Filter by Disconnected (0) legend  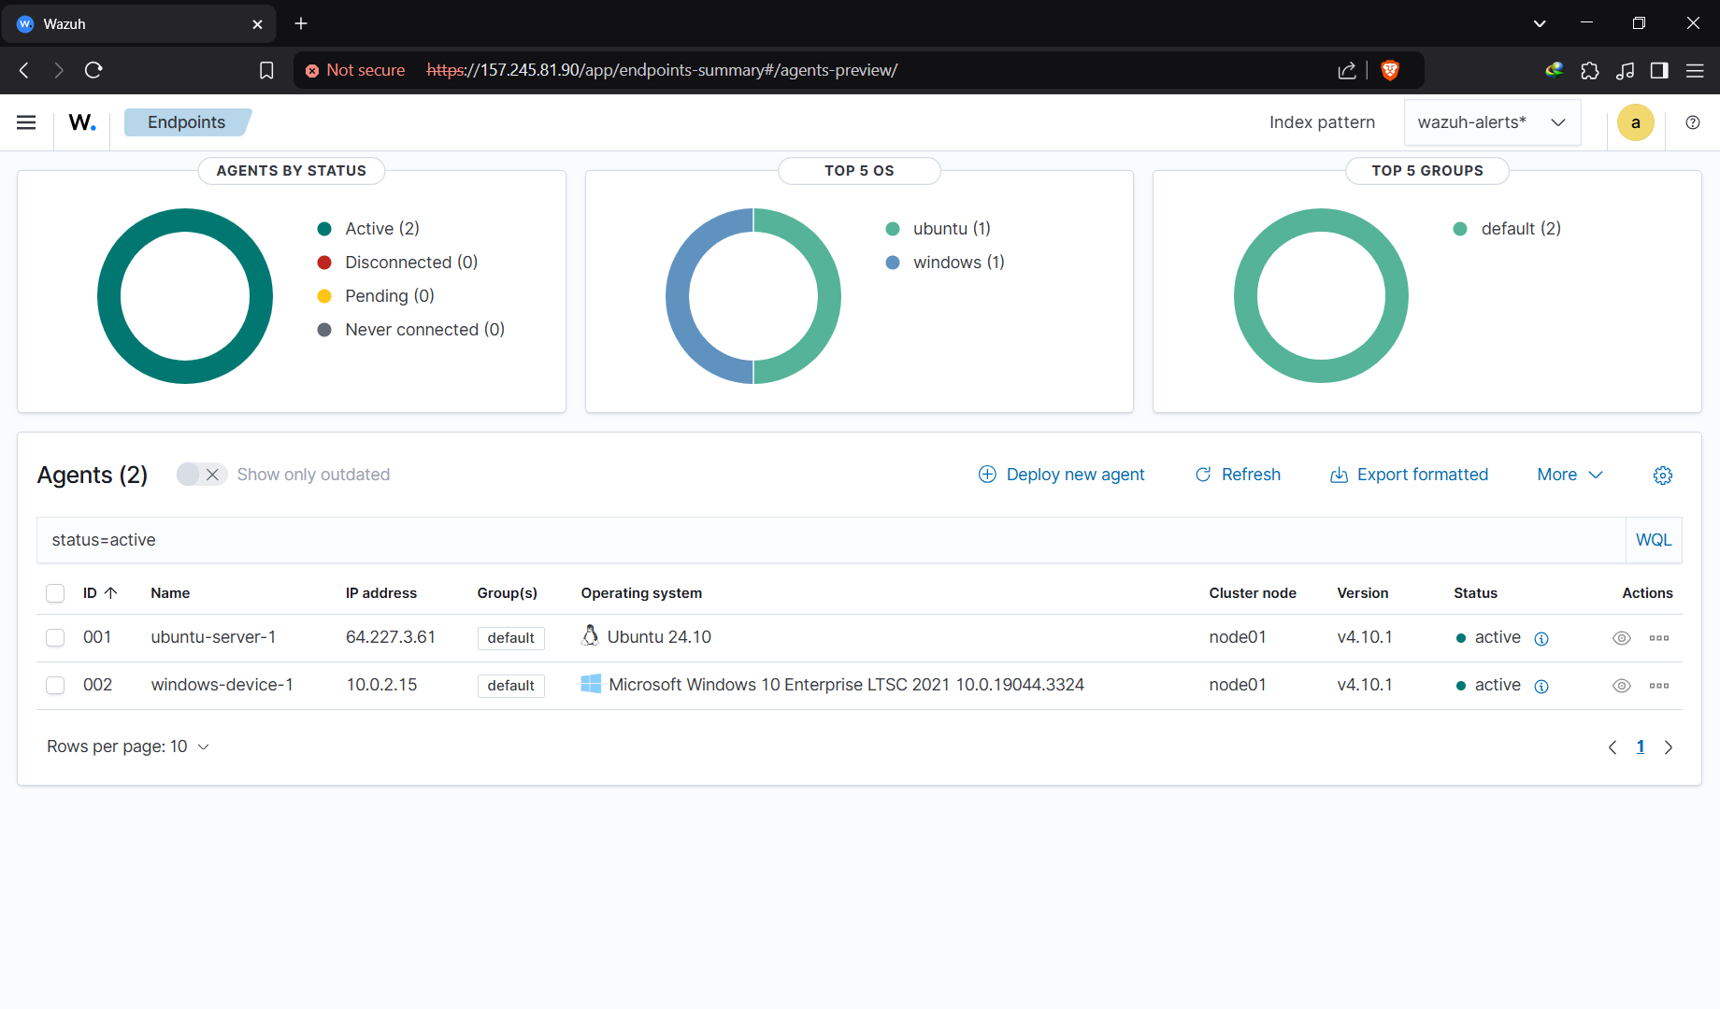[398, 263]
